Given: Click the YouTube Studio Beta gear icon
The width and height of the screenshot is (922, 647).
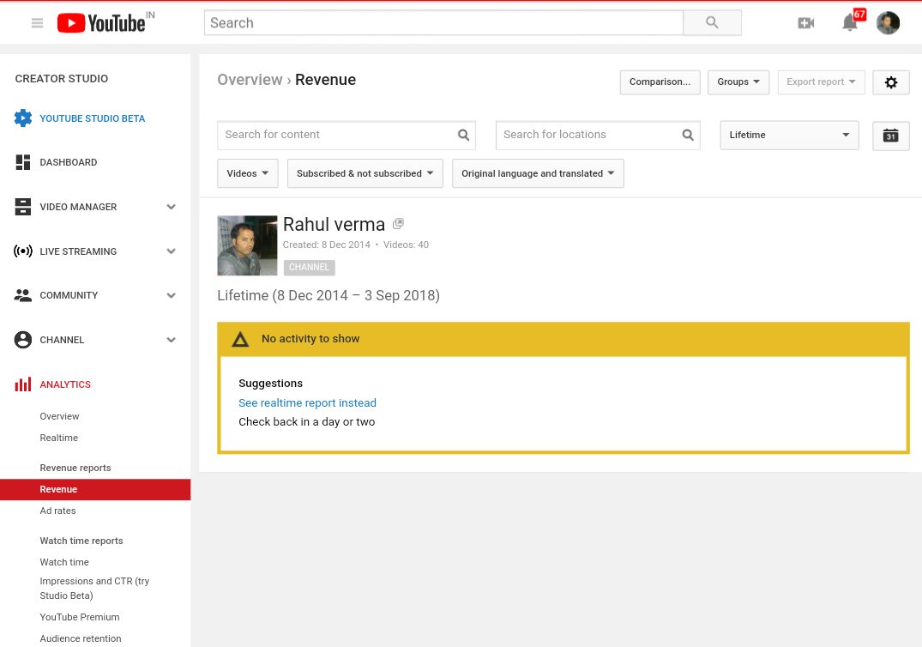Looking at the screenshot, I should coord(23,118).
